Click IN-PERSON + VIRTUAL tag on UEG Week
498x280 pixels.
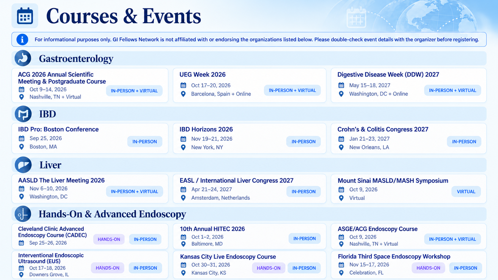click(x=292, y=90)
